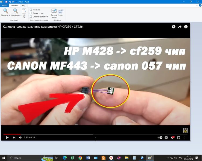Open the volume control in the tray
202x161 pixels.
175,158
